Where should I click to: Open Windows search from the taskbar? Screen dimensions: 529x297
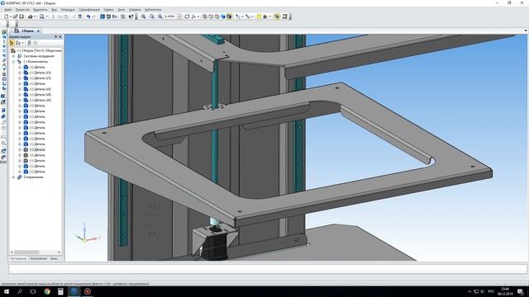coord(20,291)
